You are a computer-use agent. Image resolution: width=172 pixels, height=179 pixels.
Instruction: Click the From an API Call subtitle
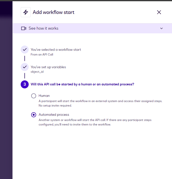42,55
